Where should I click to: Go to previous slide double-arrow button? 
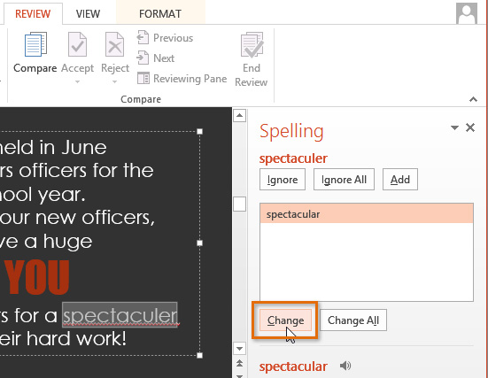coord(239,363)
